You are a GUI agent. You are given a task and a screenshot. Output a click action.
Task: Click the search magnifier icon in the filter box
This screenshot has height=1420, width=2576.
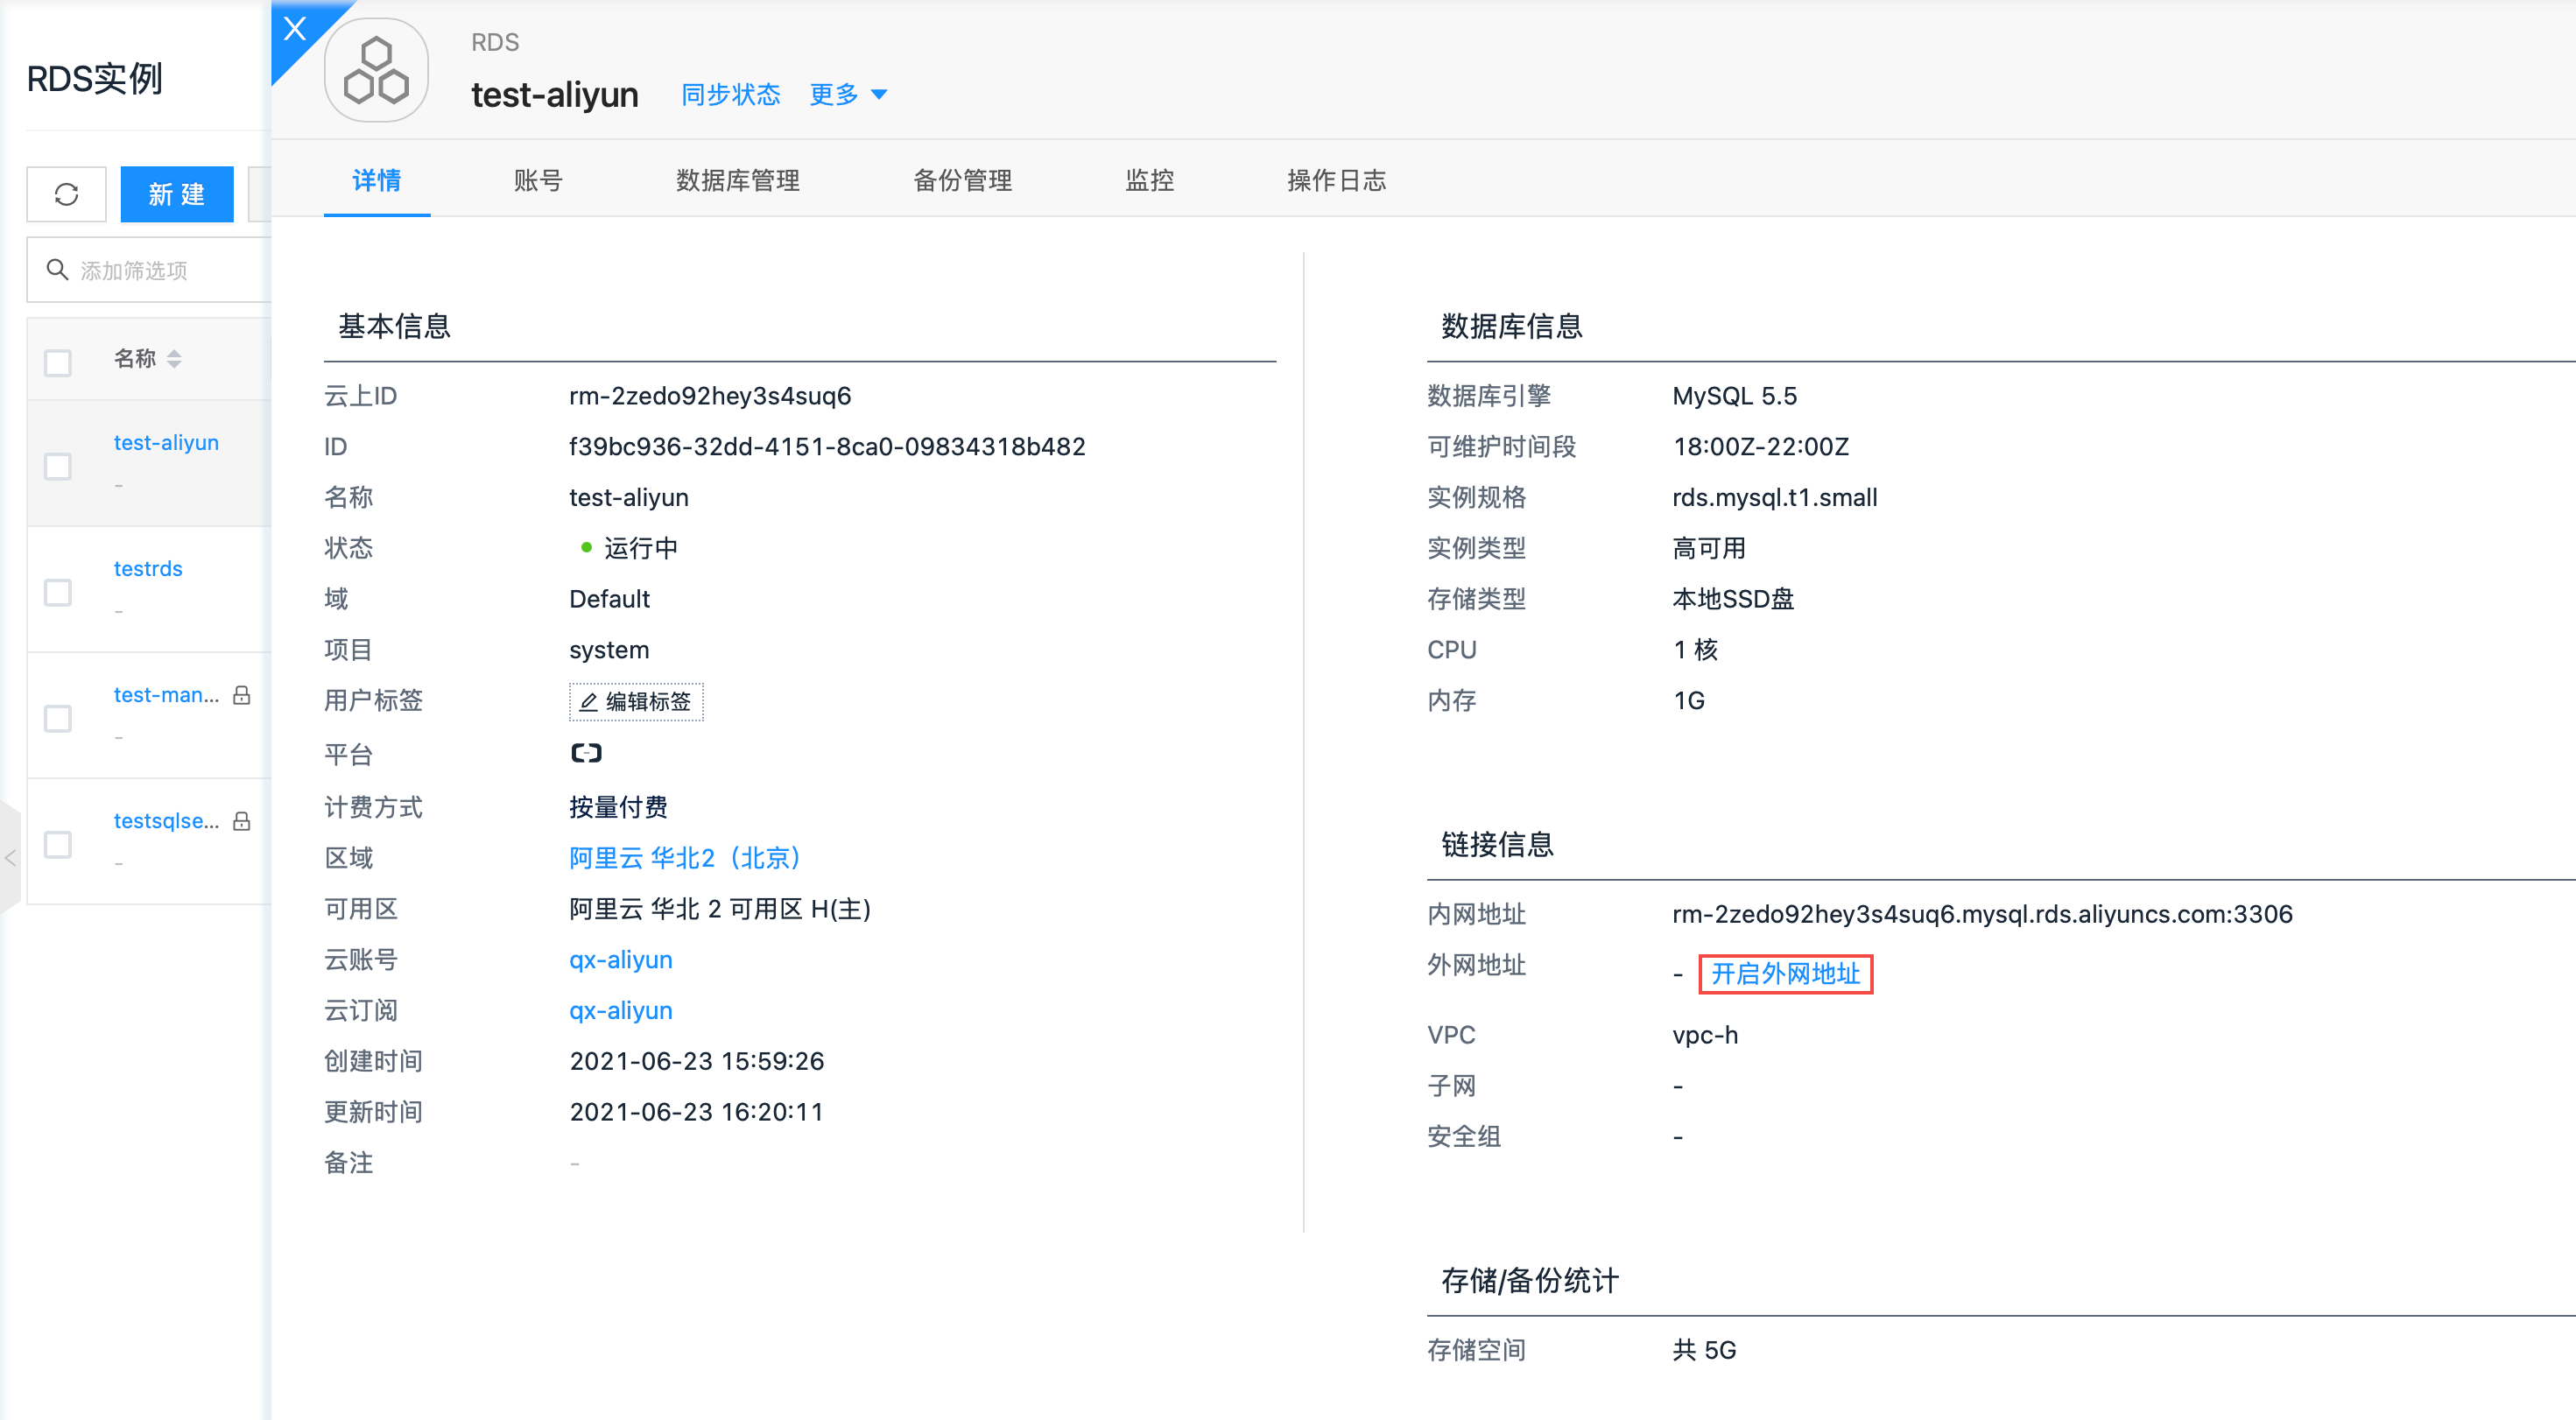pos(57,270)
